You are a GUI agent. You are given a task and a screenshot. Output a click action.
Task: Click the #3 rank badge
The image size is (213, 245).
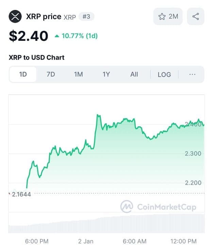[x=86, y=16]
